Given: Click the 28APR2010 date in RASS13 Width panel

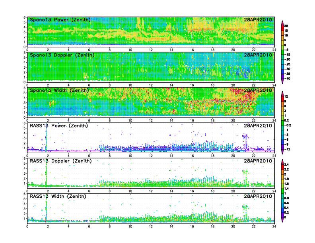Looking at the screenshot, I should pyautogui.click(x=258, y=196).
